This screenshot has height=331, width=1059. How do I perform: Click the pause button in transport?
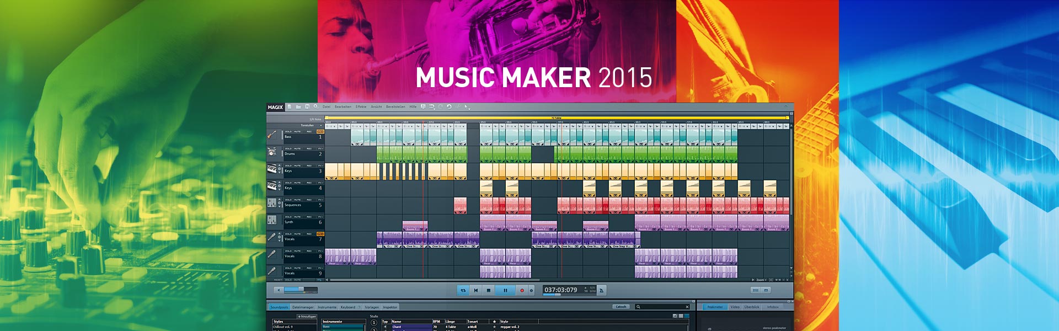505,290
